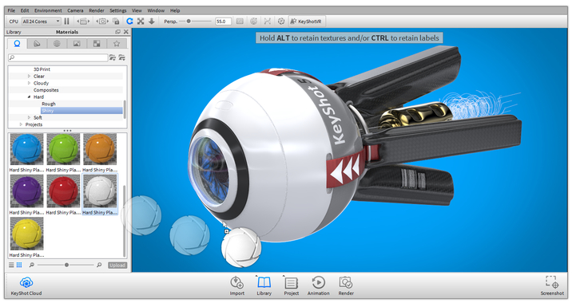Open the Settings menu
Image resolution: width=572 pixels, height=303 pixels.
pos(118,10)
